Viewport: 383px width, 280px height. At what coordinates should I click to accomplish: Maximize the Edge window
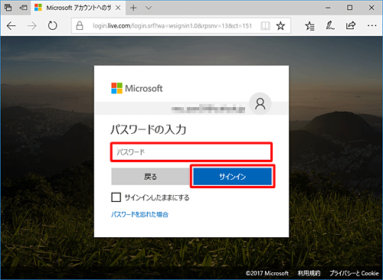click(x=350, y=8)
